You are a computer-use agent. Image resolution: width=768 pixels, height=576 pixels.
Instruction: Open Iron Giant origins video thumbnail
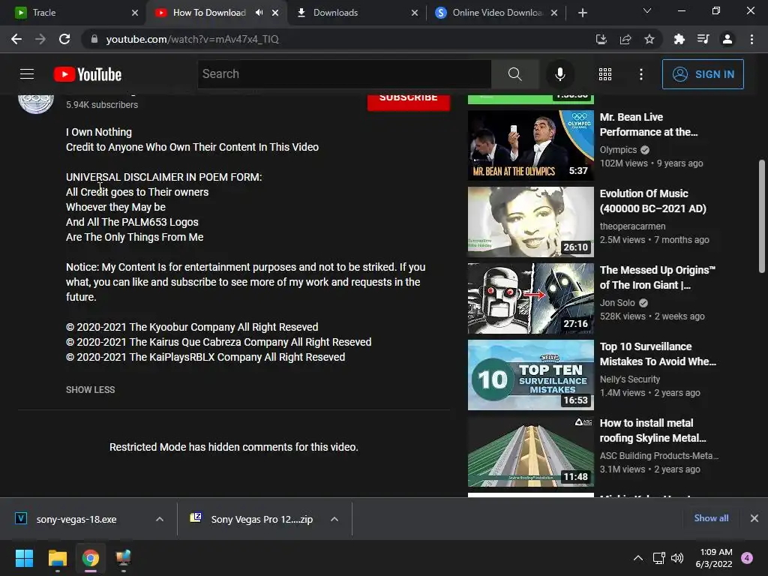pyautogui.click(x=531, y=298)
